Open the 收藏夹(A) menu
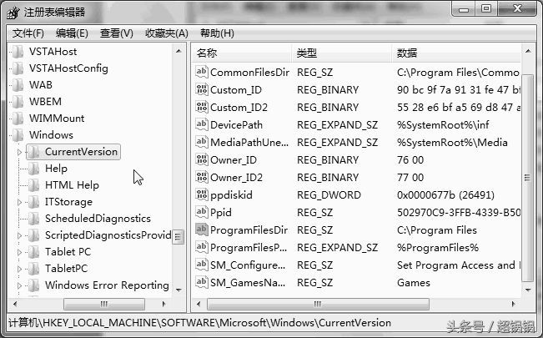 point(167,33)
